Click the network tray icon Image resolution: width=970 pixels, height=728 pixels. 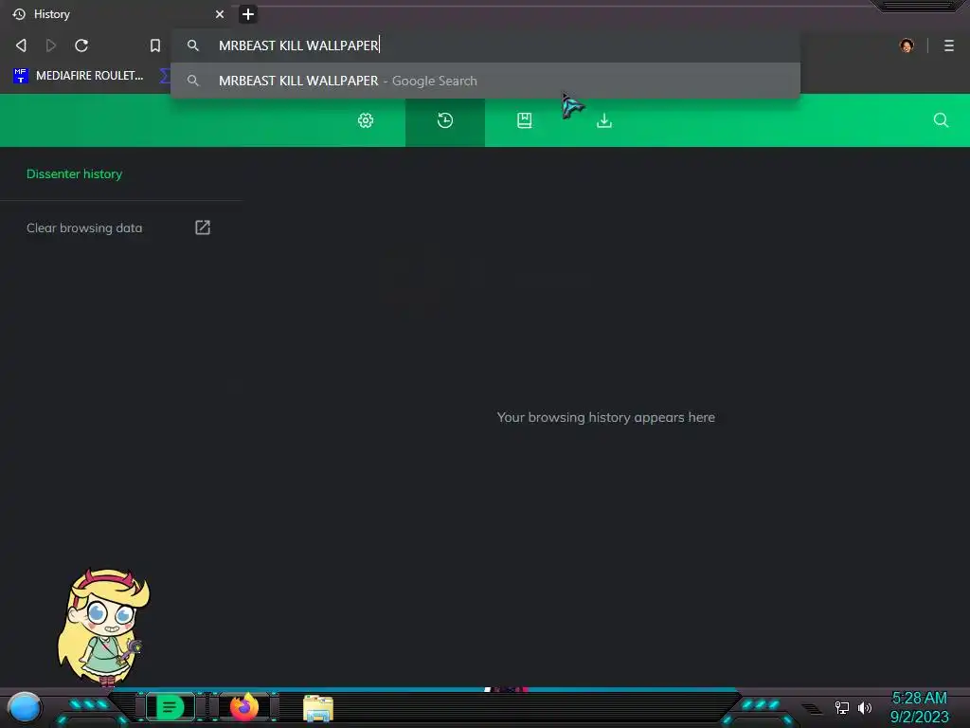(842, 707)
